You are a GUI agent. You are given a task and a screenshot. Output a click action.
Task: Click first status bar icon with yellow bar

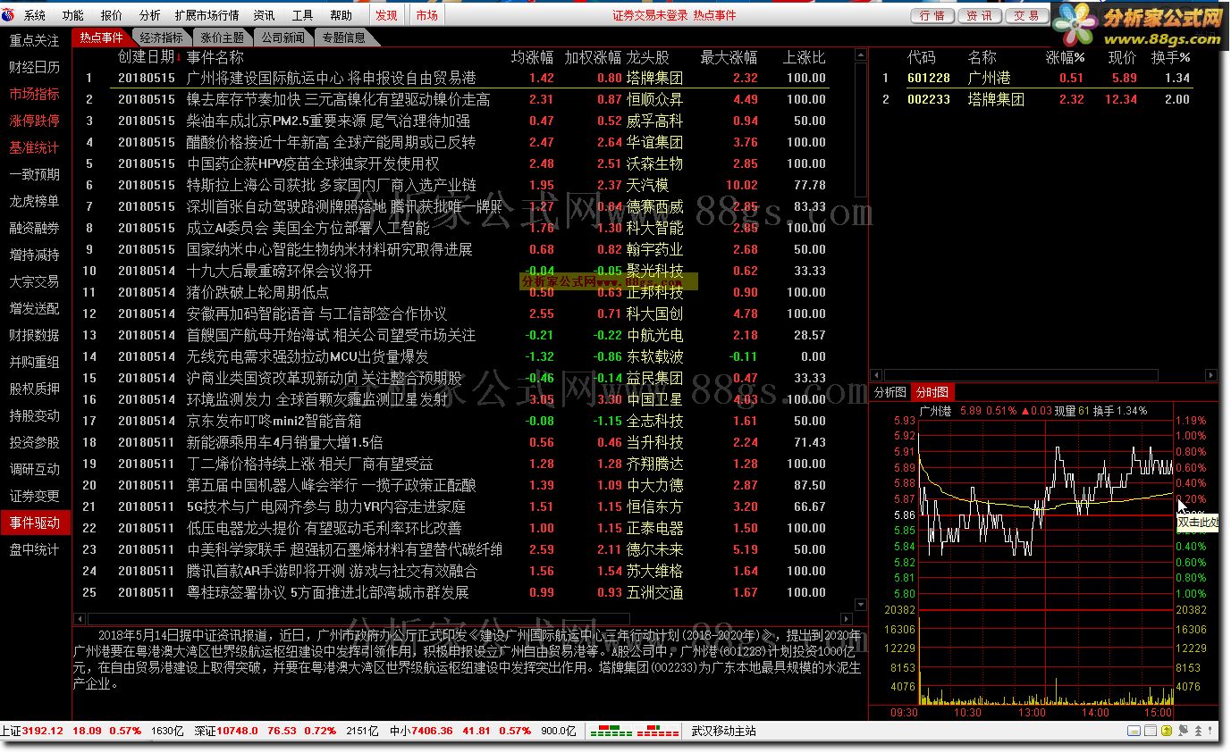(x=1134, y=731)
